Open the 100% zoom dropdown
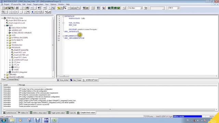Viewport: 219px width, 123px height. (x=178, y=8)
